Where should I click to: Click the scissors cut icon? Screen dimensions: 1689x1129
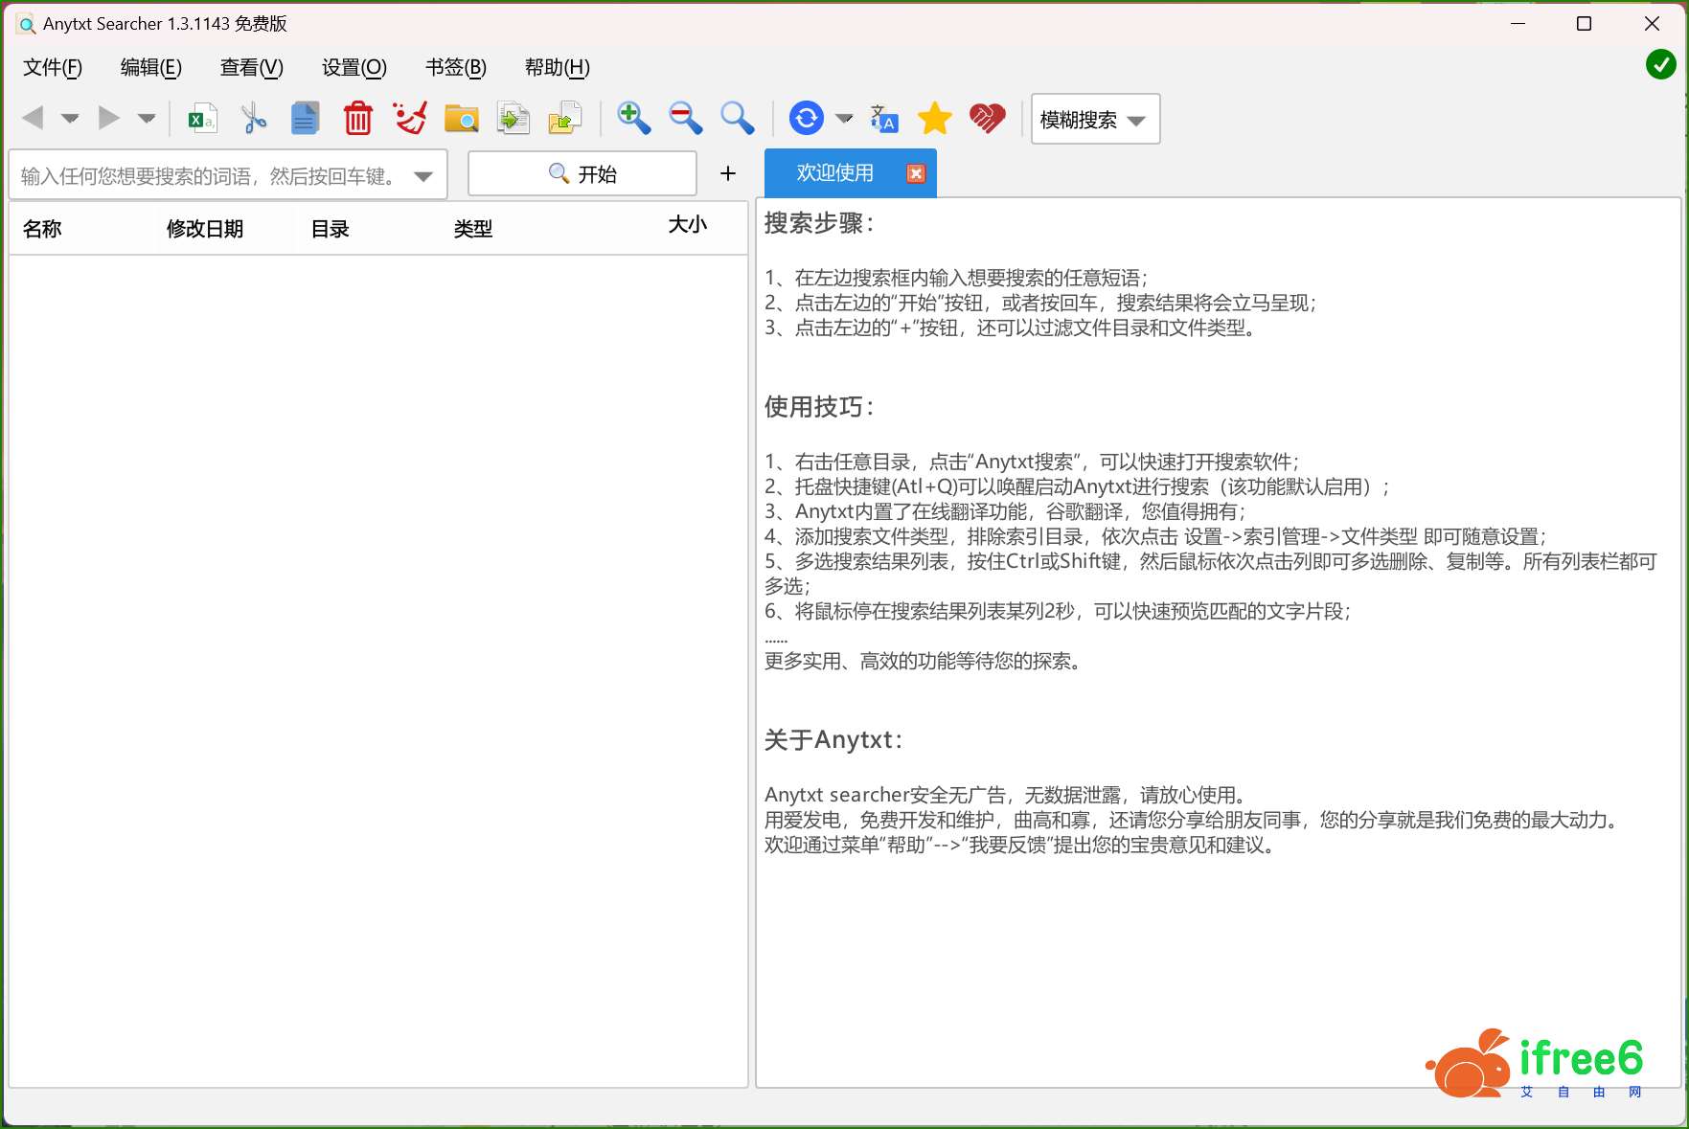254,119
